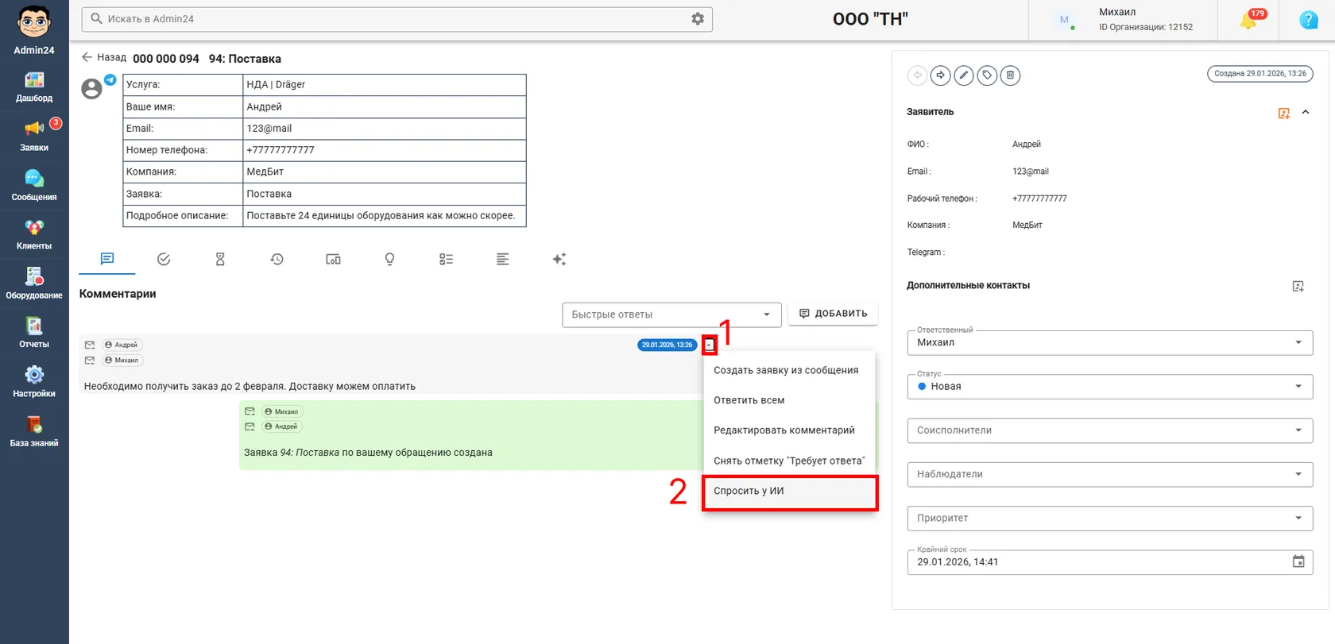Click the Искать в Admin24 search field
The image size is (1335, 644).
[x=389, y=19]
